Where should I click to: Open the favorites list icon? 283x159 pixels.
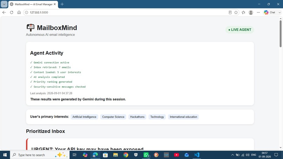pos(243,12)
